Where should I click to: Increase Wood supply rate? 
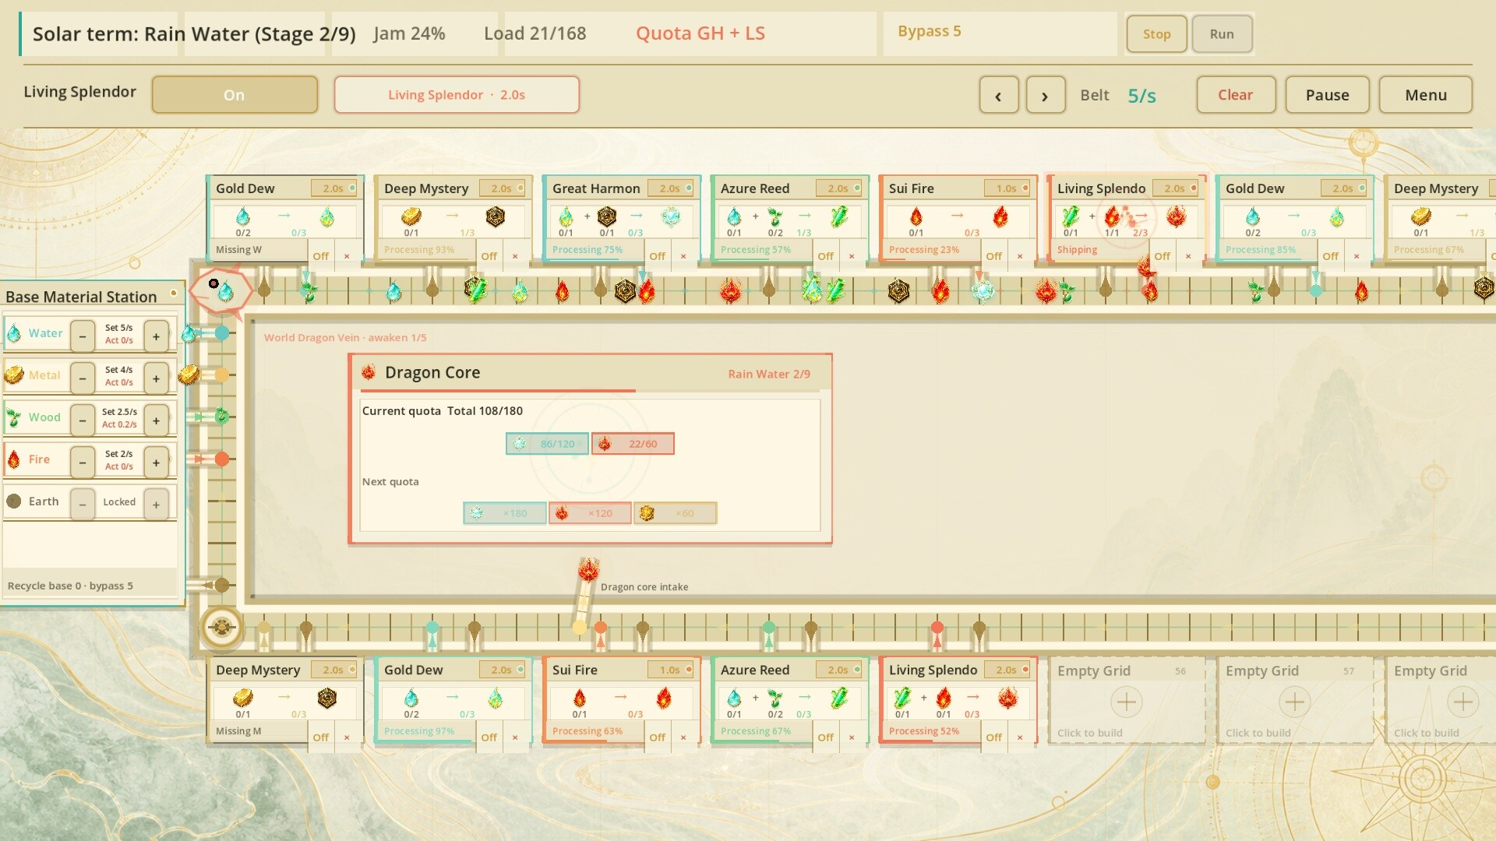tap(156, 420)
